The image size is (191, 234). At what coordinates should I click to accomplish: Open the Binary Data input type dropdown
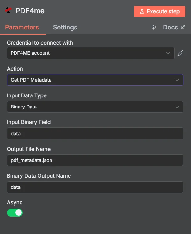pos(95,107)
